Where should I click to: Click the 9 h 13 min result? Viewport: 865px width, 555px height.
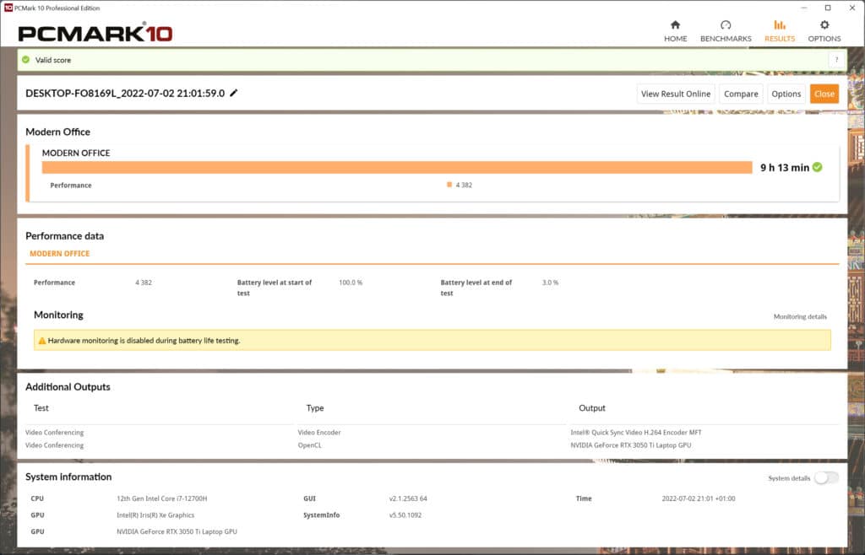[785, 167]
